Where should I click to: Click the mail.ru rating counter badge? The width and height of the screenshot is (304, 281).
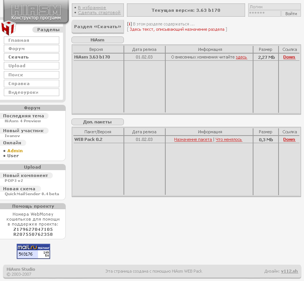(33, 251)
